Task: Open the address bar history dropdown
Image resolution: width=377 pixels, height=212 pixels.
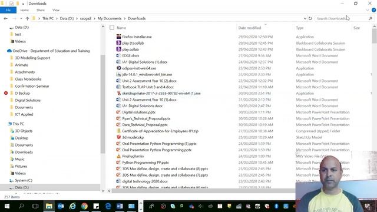Action: pyautogui.click(x=305, y=18)
